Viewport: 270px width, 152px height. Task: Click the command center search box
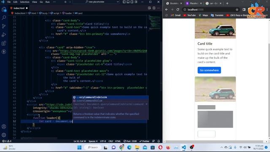tap(96, 2)
